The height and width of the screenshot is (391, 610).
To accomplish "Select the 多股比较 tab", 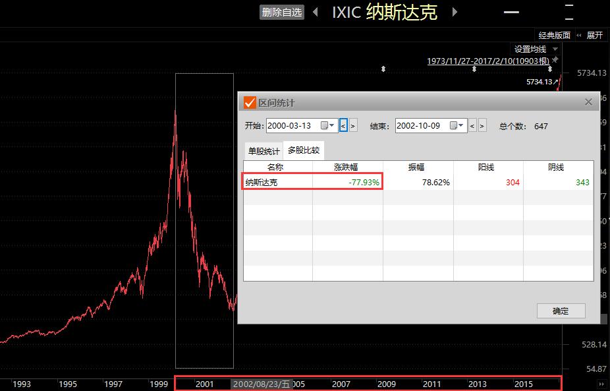I will tap(304, 150).
